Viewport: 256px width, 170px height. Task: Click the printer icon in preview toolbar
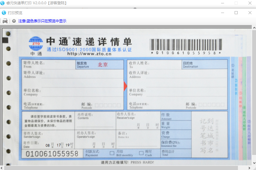point(5,21)
